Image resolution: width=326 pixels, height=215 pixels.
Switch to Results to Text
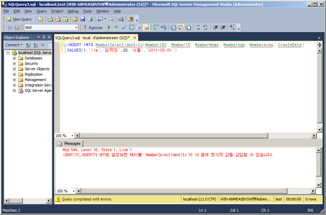[x=173, y=27]
